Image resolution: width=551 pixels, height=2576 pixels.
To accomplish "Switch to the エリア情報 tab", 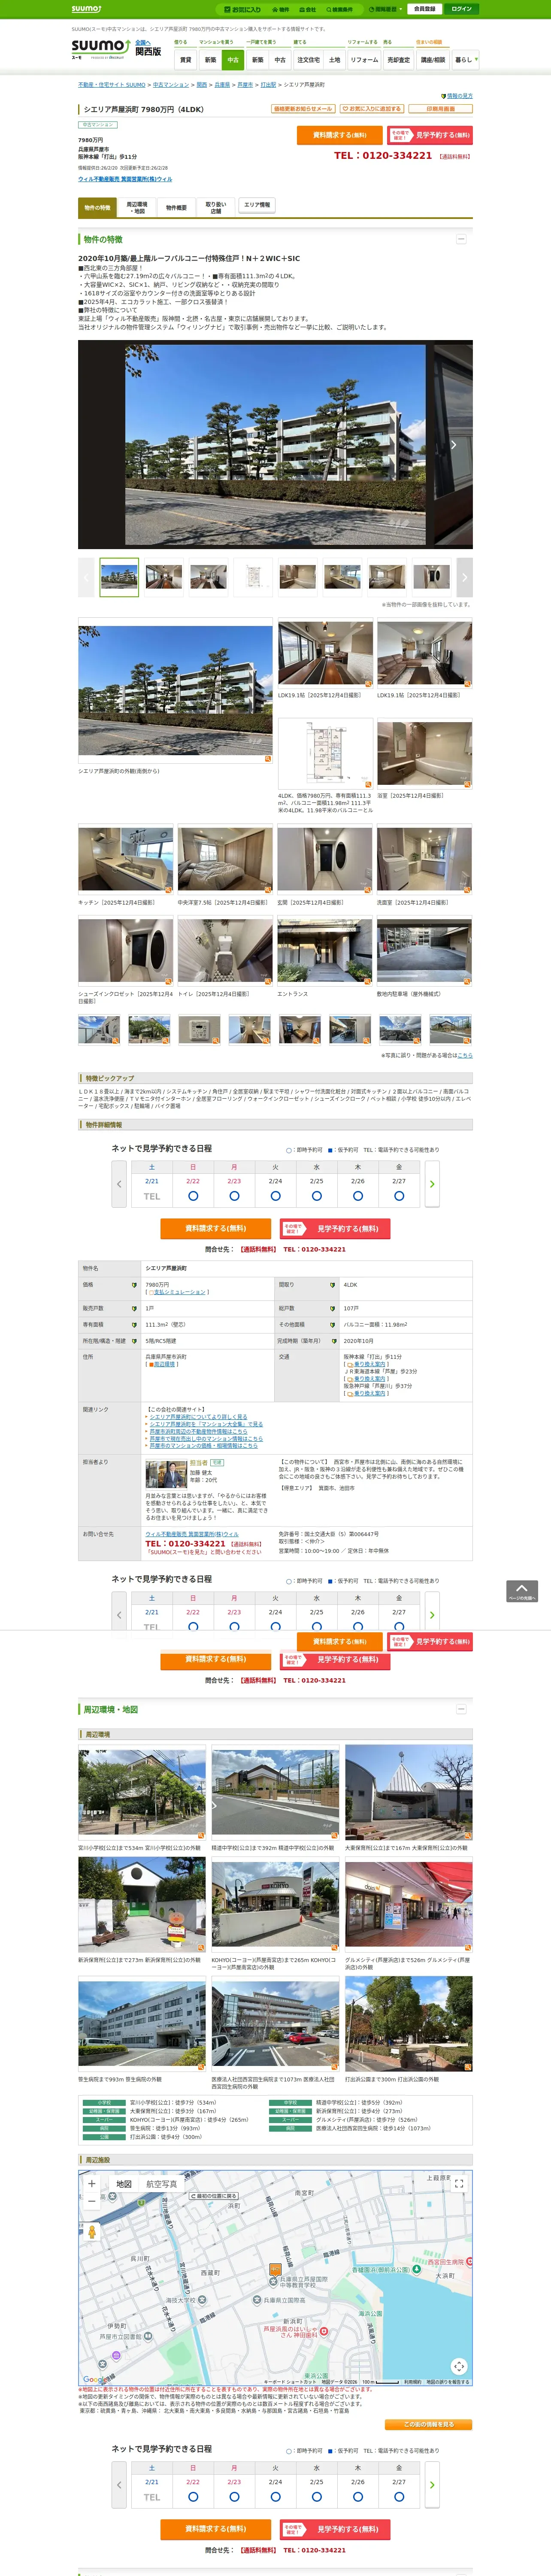I will 257,205.
